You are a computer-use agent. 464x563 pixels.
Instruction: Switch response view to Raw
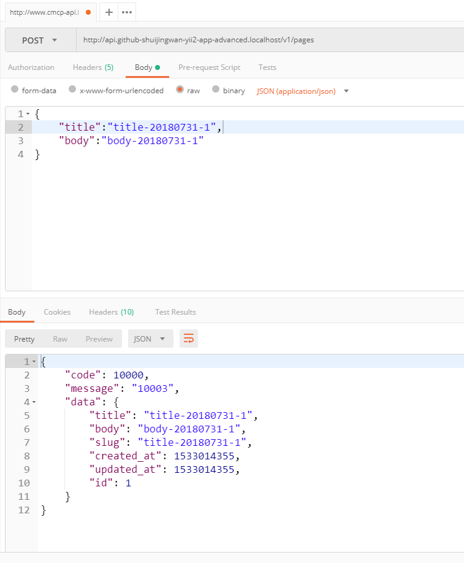click(x=60, y=339)
